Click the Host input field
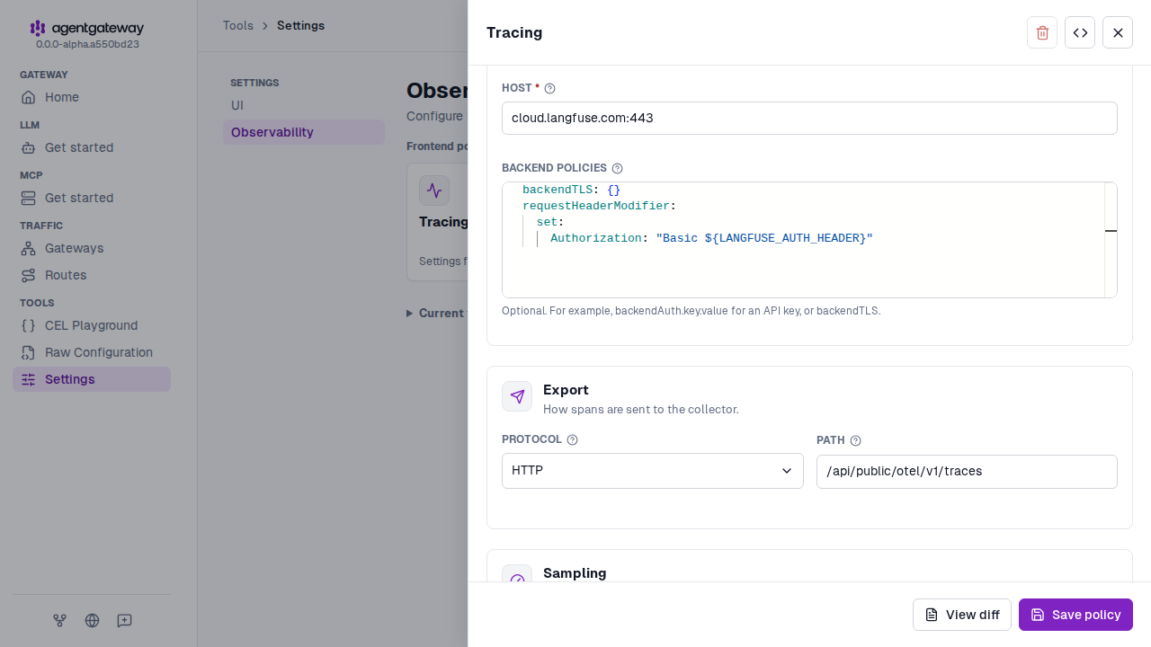1151x647 pixels. tap(809, 118)
